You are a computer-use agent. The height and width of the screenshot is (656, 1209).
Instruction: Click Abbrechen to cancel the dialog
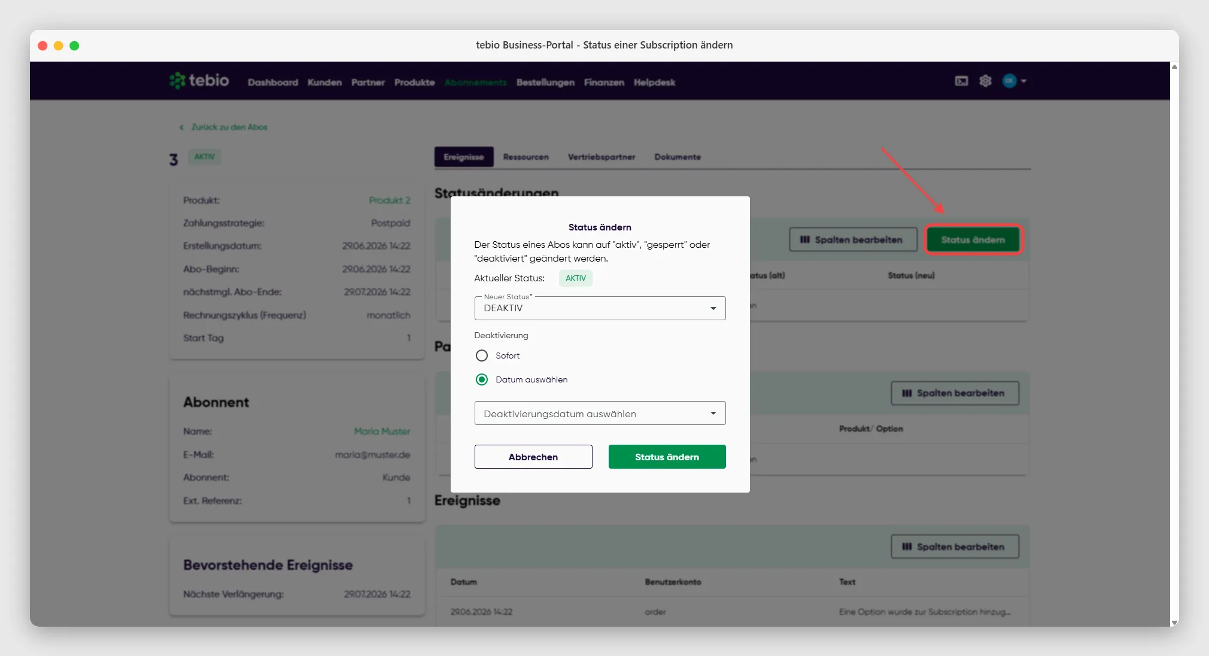pyautogui.click(x=533, y=457)
